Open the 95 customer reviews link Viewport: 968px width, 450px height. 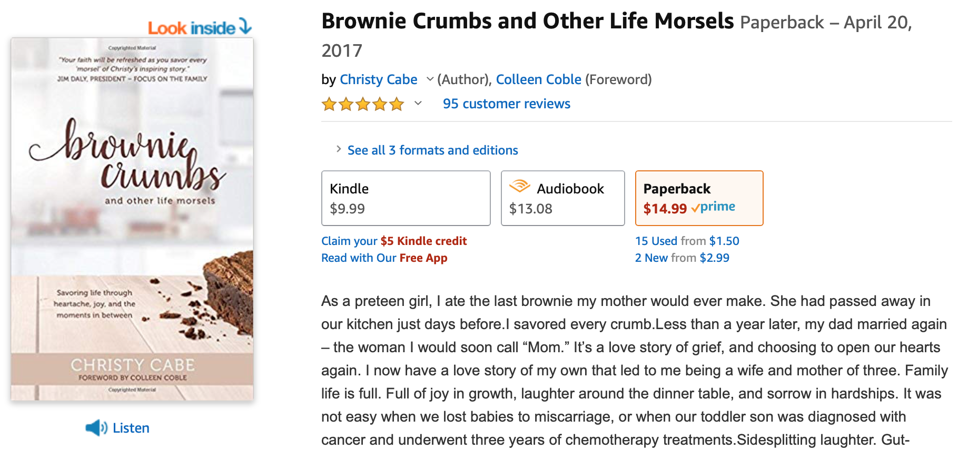click(x=506, y=104)
